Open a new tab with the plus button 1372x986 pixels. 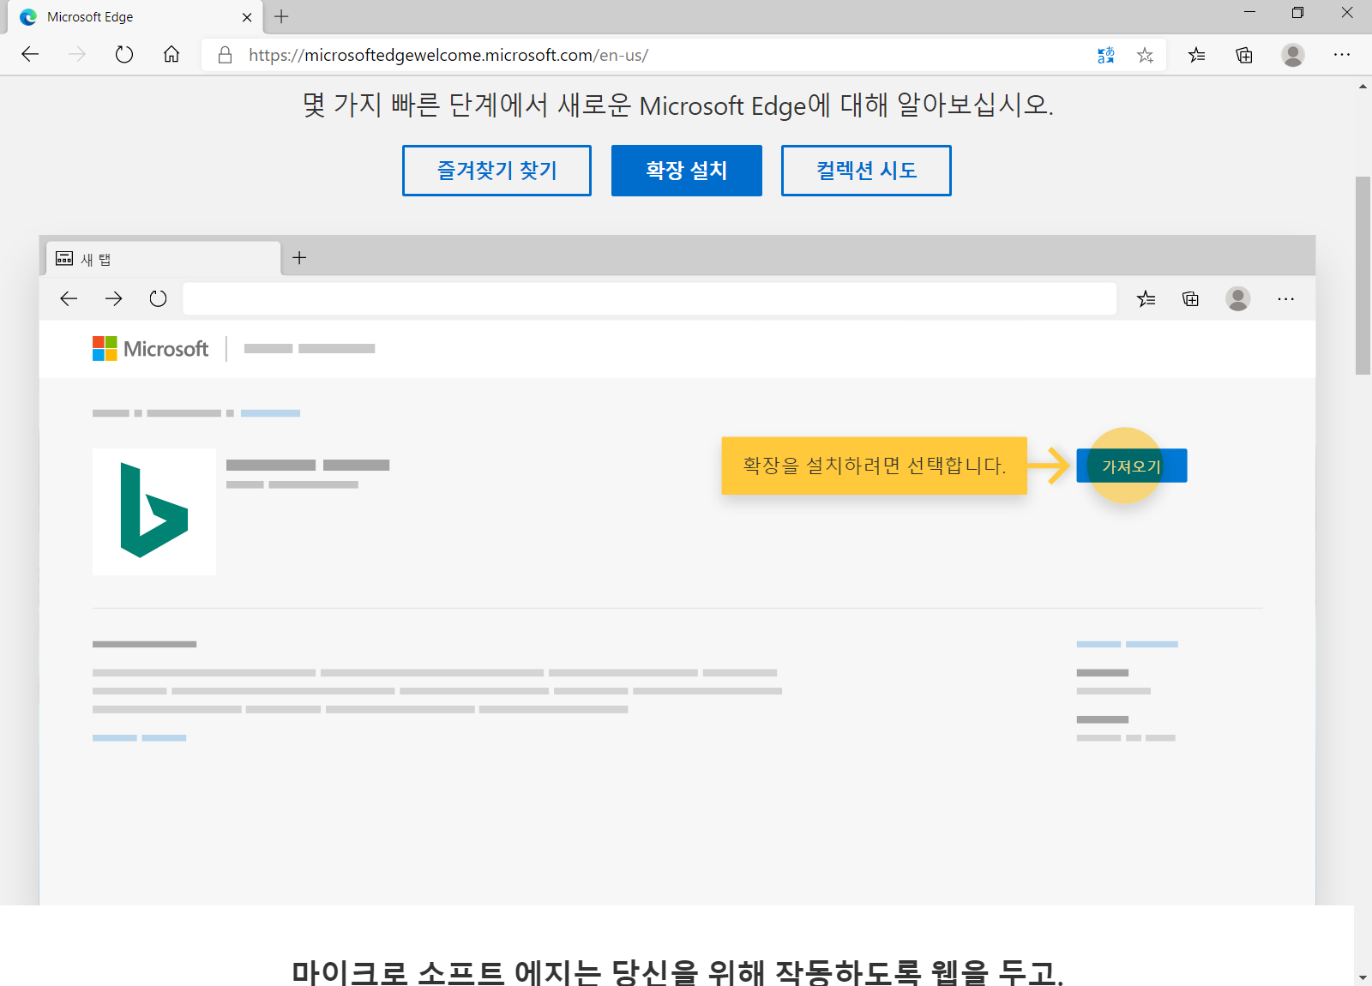click(x=281, y=16)
